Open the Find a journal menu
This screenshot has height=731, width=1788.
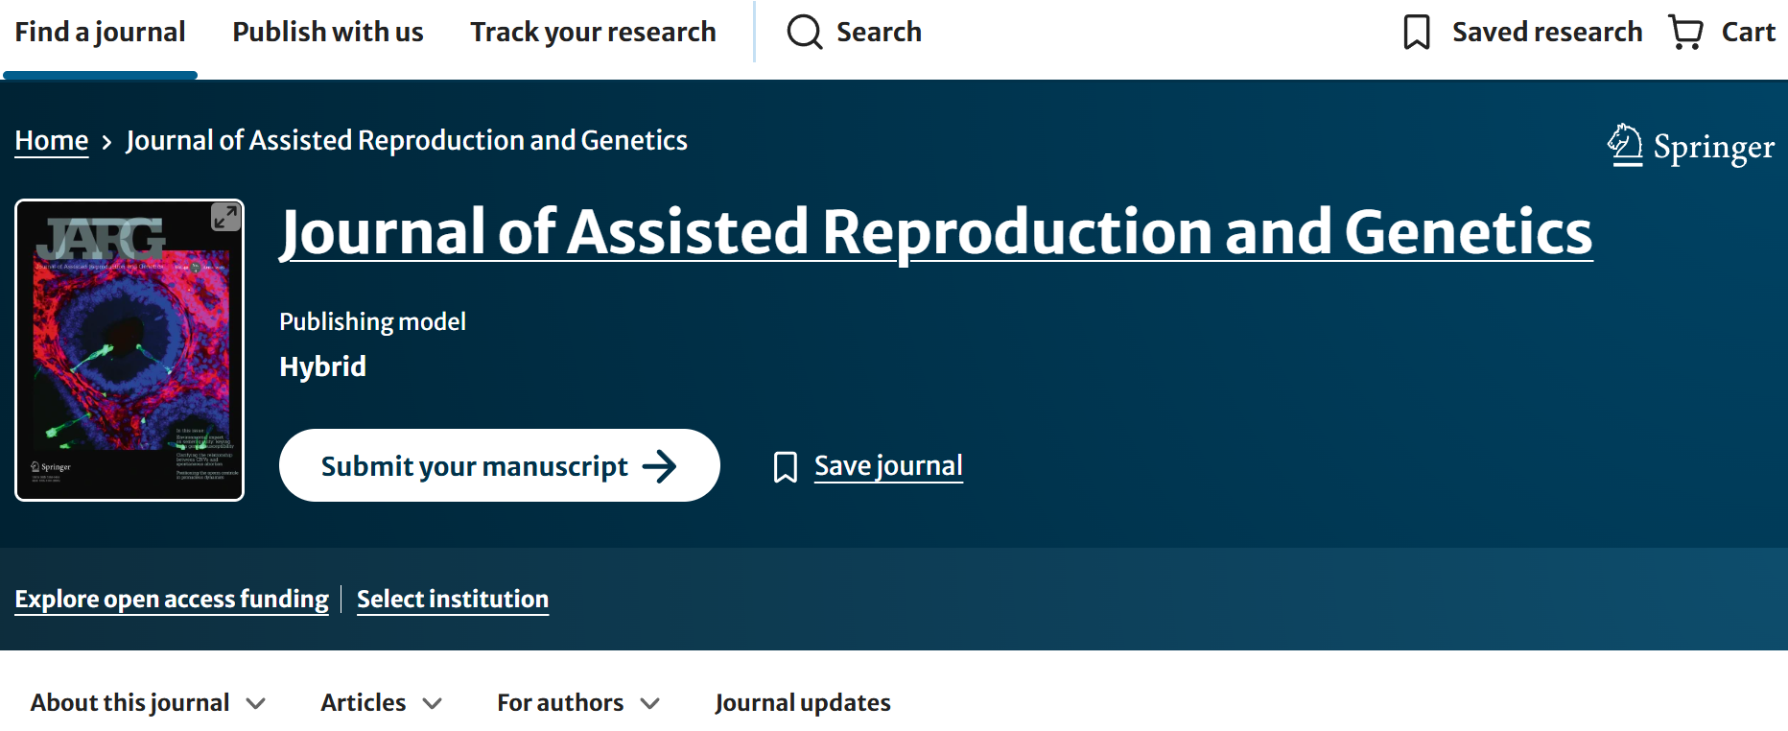(x=100, y=32)
